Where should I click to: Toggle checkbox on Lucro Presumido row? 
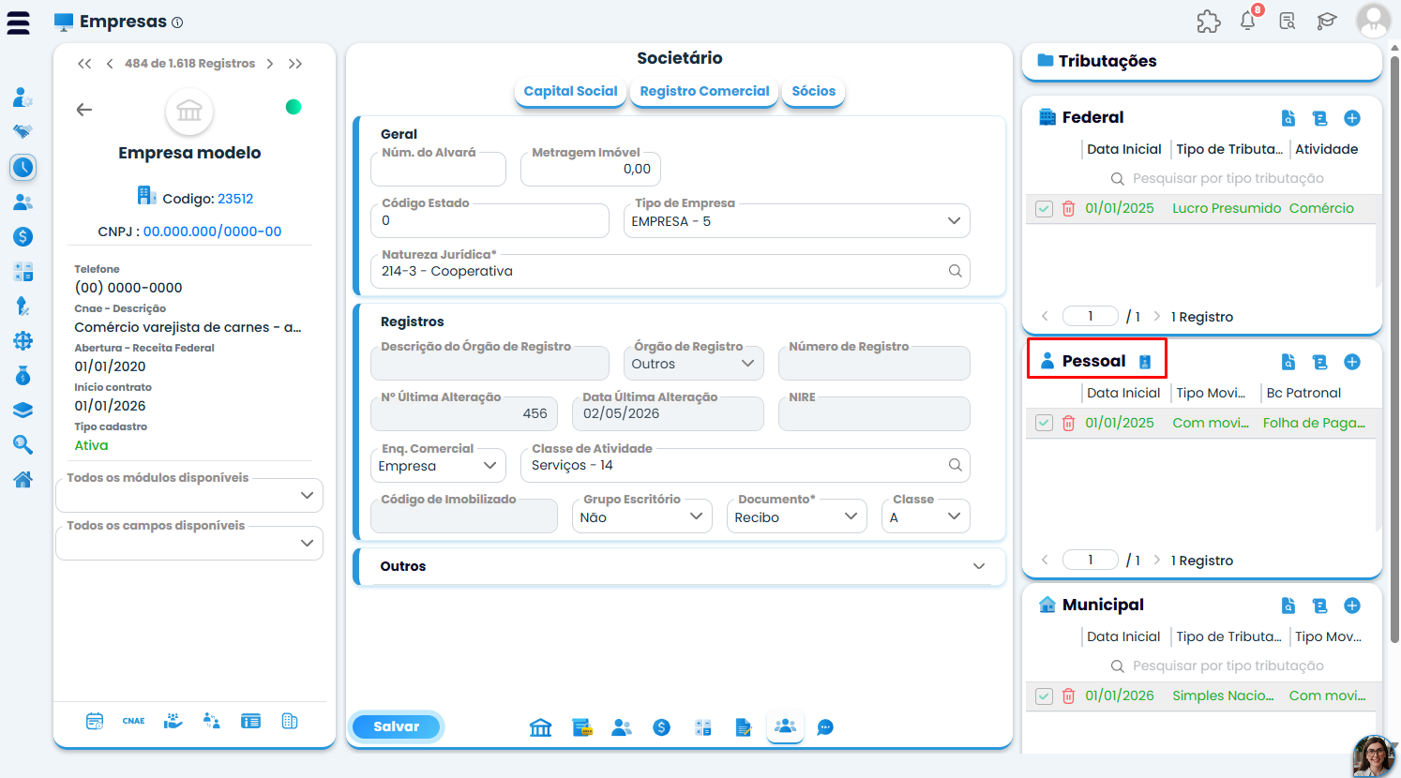coord(1044,208)
